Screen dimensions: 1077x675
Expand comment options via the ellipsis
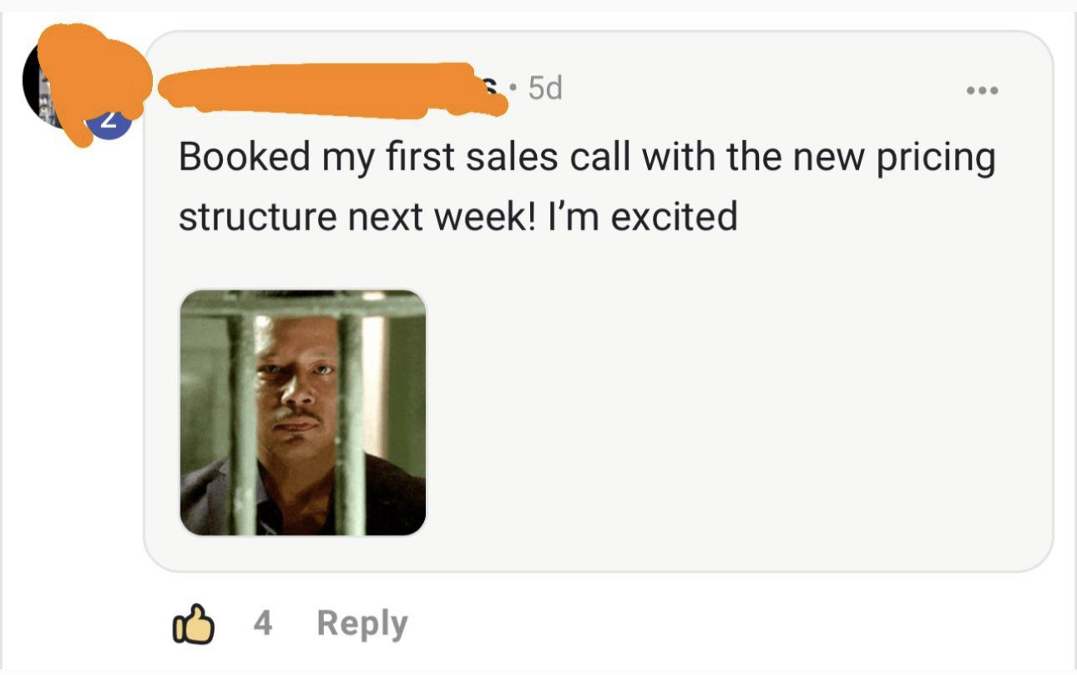pyautogui.click(x=981, y=90)
